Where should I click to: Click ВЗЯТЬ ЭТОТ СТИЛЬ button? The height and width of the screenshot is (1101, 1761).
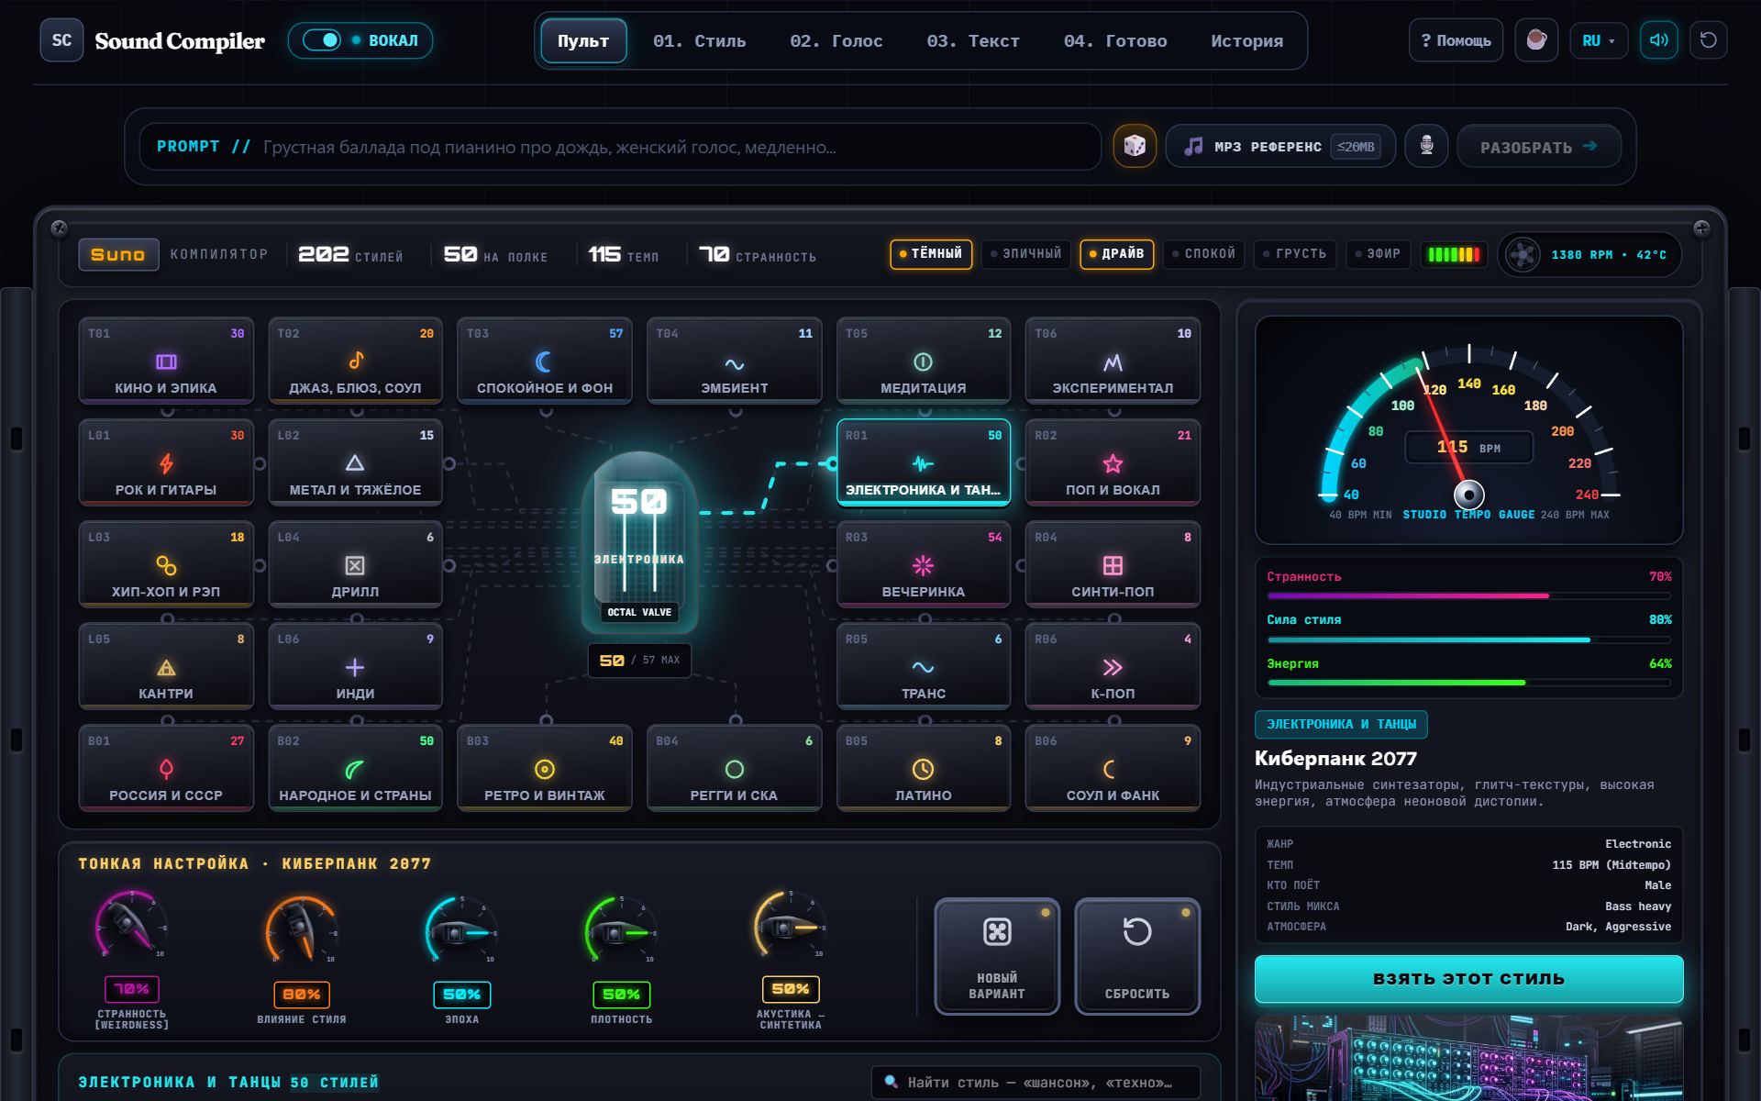1468,978
